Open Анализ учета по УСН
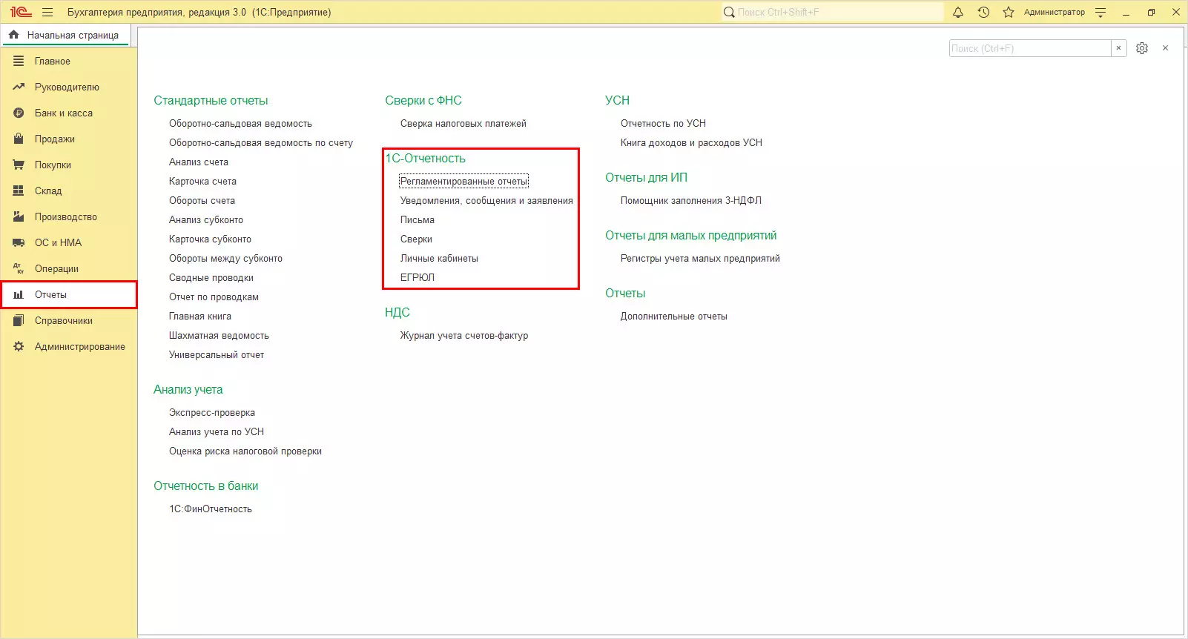The height and width of the screenshot is (639, 1188). pyautogui.click(x=217, y=432)
